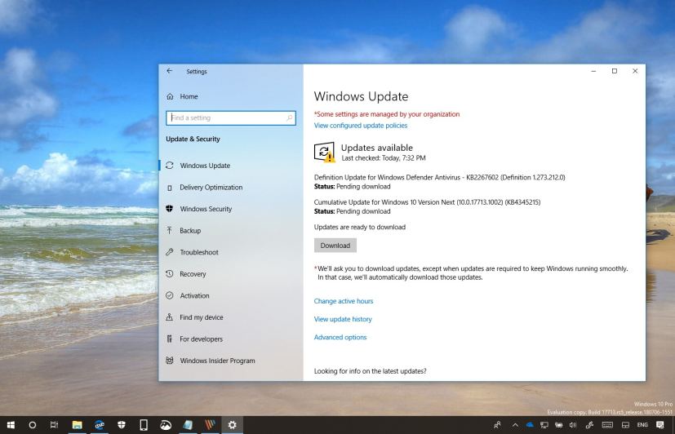This screenshot has width=675, height=434.
Task: Maximize the Settings window
Action: pos(615,71)
